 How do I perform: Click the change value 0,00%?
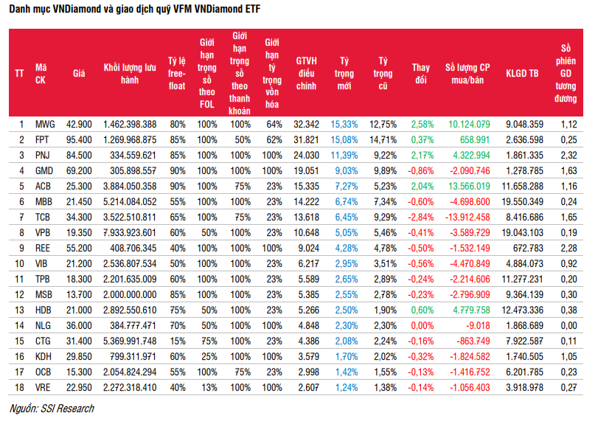pyautogui.click(x=423, y=326)
